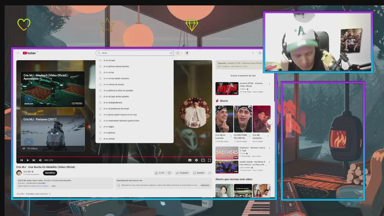
Task: Choose the suggestion 'el es mi paz'
Action: (x=134, y=60)
